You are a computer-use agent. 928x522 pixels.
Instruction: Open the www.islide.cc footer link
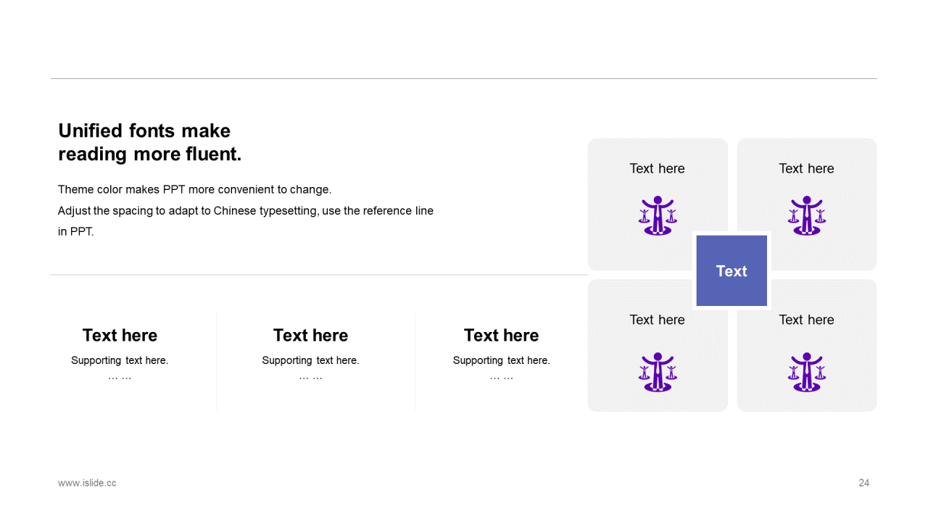tap(87, 483)
